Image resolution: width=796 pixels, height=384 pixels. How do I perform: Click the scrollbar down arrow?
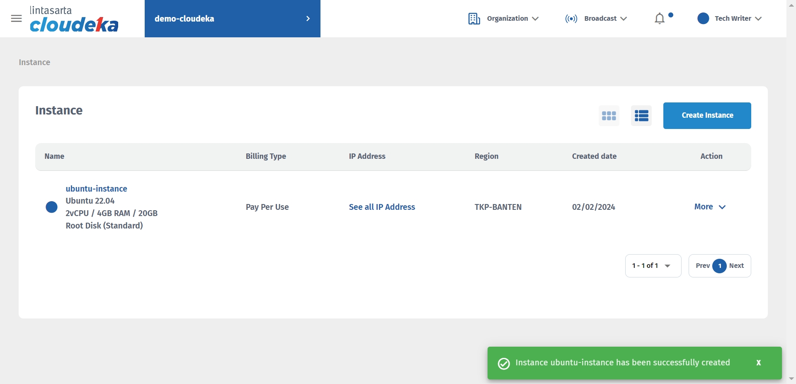791,379
